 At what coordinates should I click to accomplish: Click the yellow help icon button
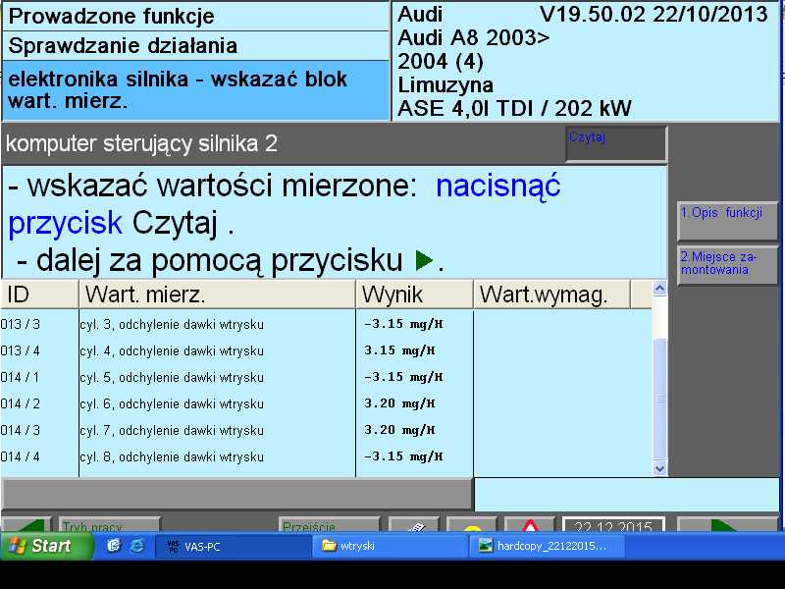(x=472, y=524)
